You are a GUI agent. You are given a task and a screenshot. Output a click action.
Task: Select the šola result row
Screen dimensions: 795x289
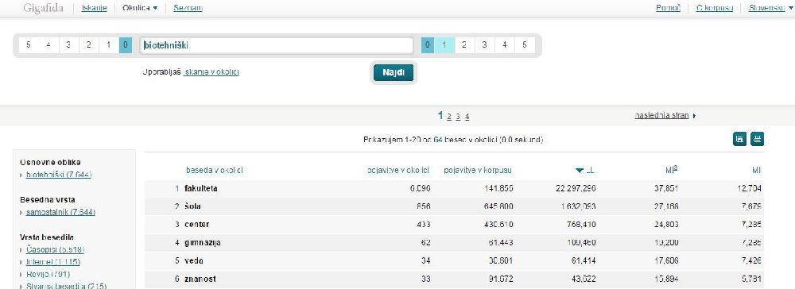point(454,207)
